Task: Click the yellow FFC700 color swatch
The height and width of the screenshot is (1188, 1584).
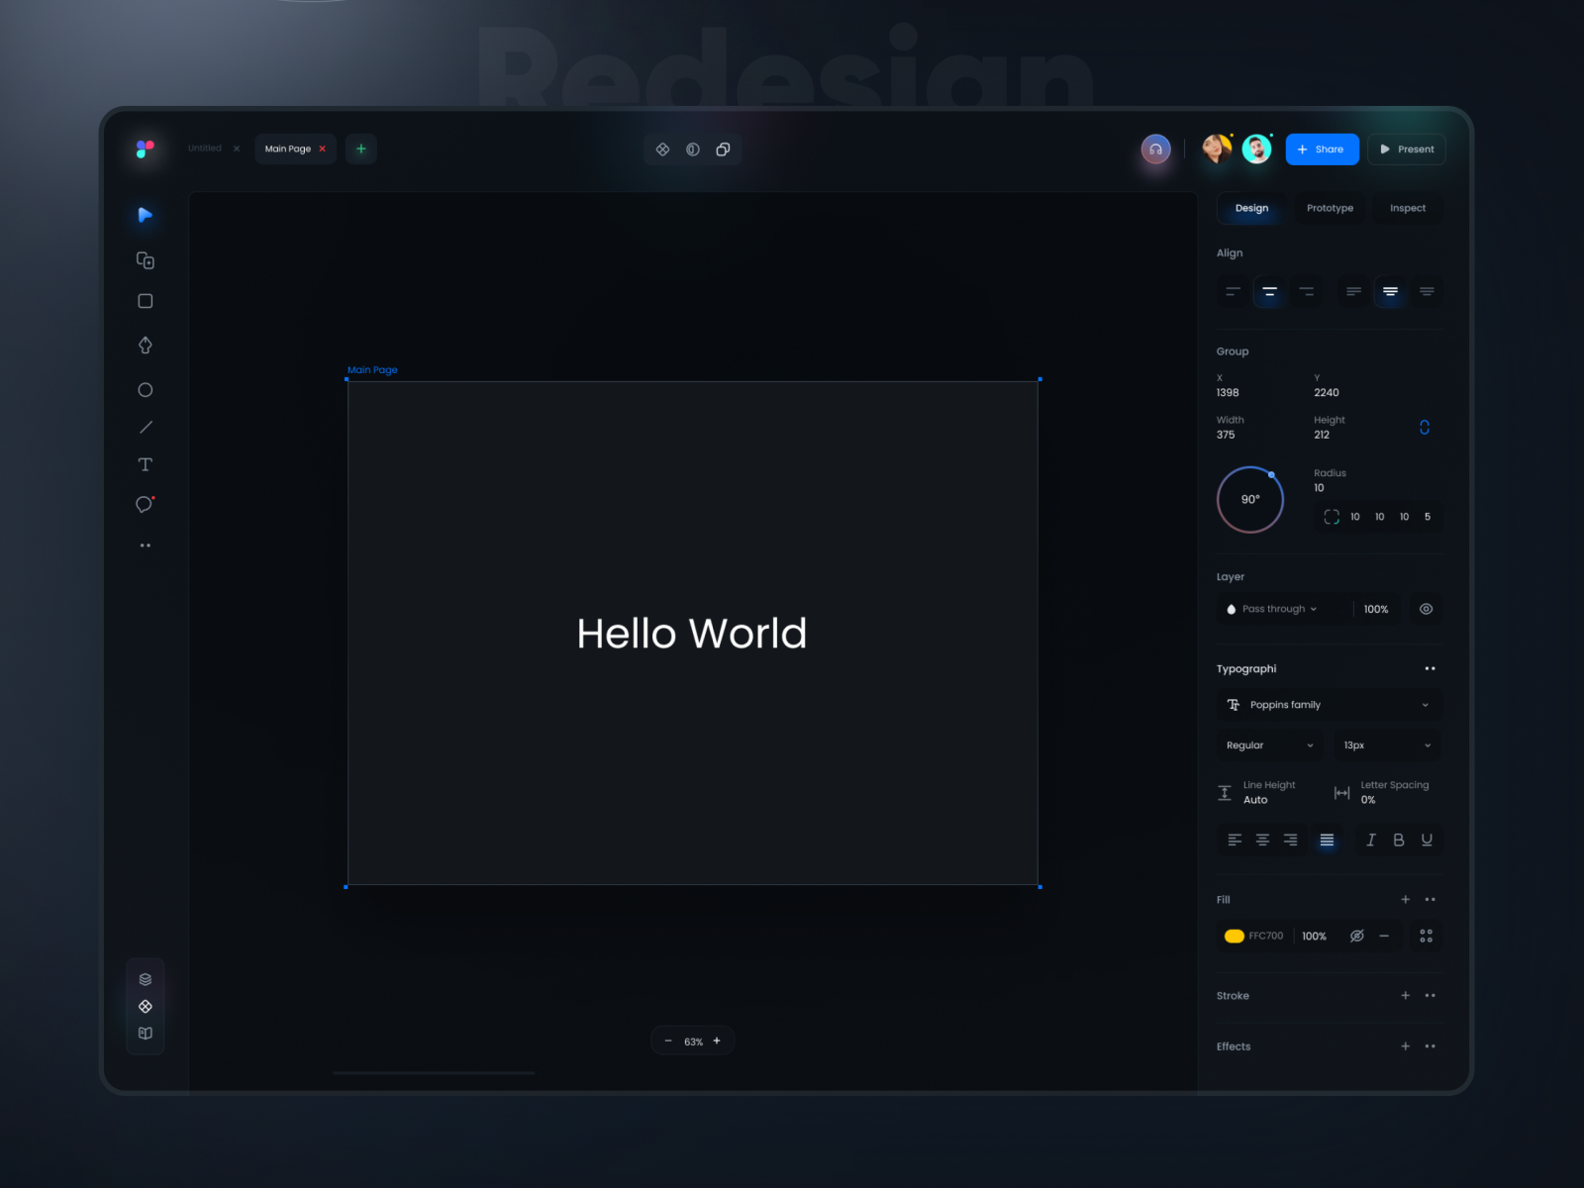Action: click(1234, 936)
